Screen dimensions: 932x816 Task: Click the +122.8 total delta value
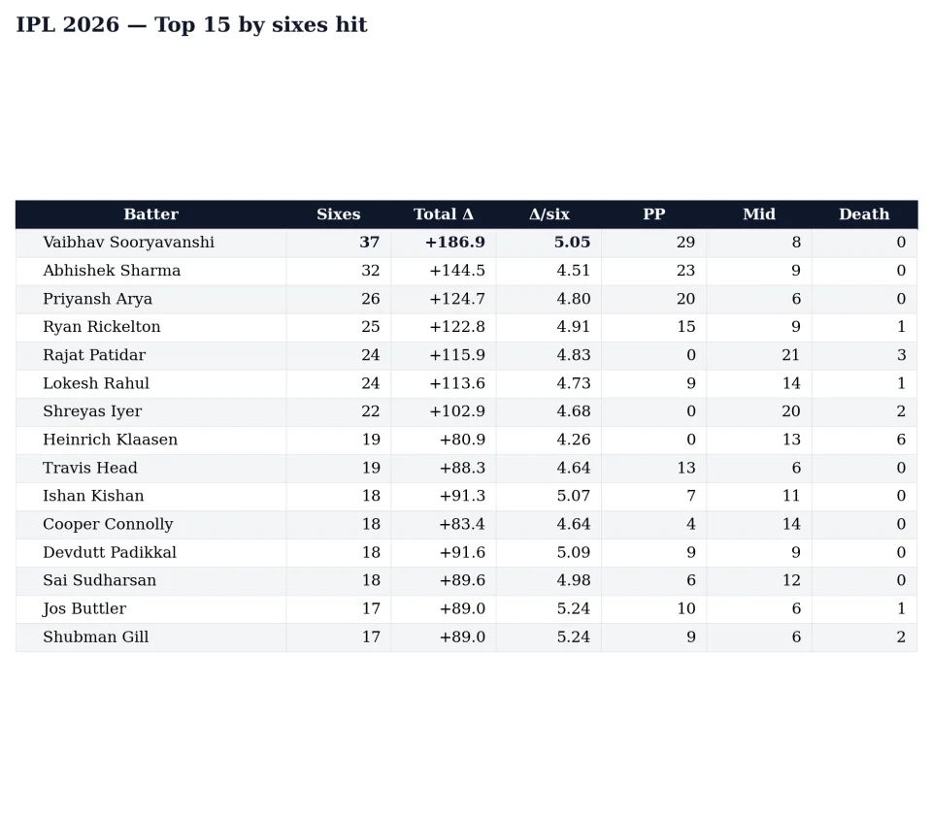click(x=457, y=327)
